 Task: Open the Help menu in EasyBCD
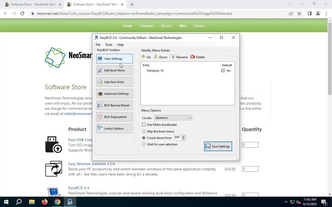coord(120,45)
